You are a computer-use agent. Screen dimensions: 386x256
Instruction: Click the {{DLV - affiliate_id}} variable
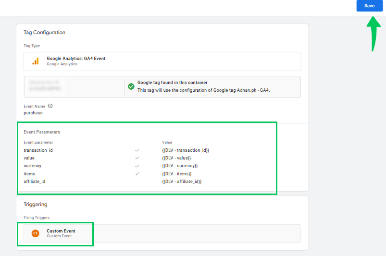(x=182, y=182)
